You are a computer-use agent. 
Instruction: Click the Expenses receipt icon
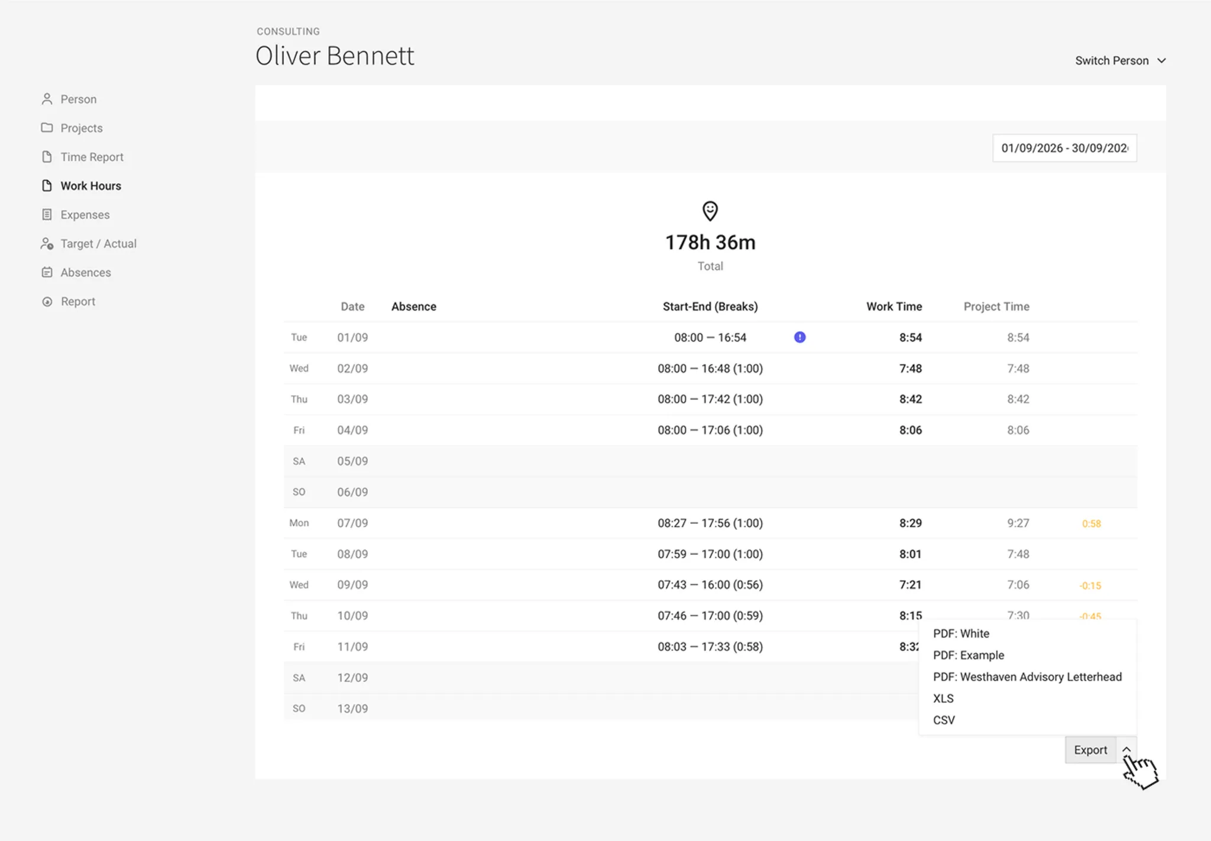point(47,215)
